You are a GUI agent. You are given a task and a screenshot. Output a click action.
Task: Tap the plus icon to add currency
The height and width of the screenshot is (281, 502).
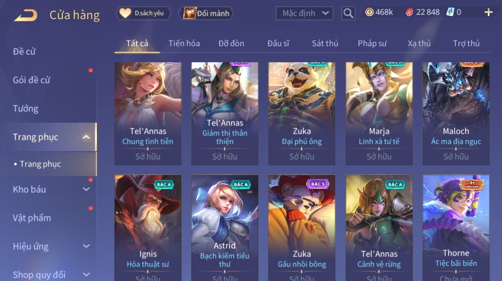tap(488, 12)
